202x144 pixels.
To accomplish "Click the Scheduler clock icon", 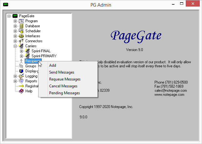I will [x=21, y=31].
